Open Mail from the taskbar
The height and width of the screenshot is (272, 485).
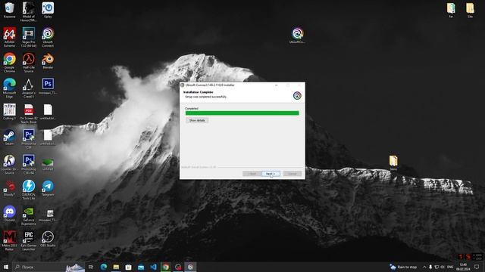tap(141, 267)
